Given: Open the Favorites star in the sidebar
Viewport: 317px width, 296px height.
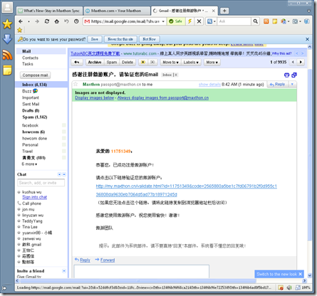Looking at the screenshot, I should (x=7, y=23).
